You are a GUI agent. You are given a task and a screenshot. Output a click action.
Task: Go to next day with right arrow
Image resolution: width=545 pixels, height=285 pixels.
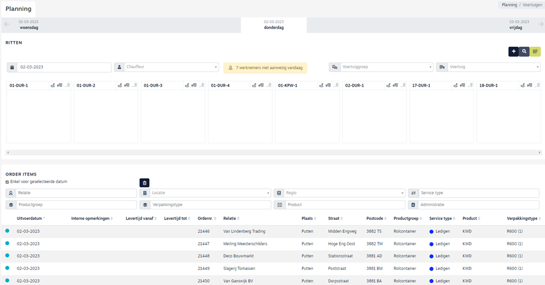(x=540, y=24)
